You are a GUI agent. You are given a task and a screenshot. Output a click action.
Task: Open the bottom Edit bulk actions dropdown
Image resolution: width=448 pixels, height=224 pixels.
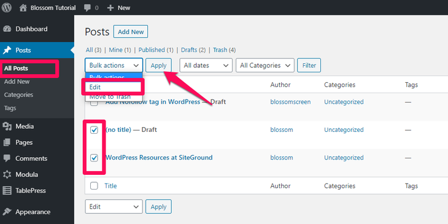click(x=114, y=207)
